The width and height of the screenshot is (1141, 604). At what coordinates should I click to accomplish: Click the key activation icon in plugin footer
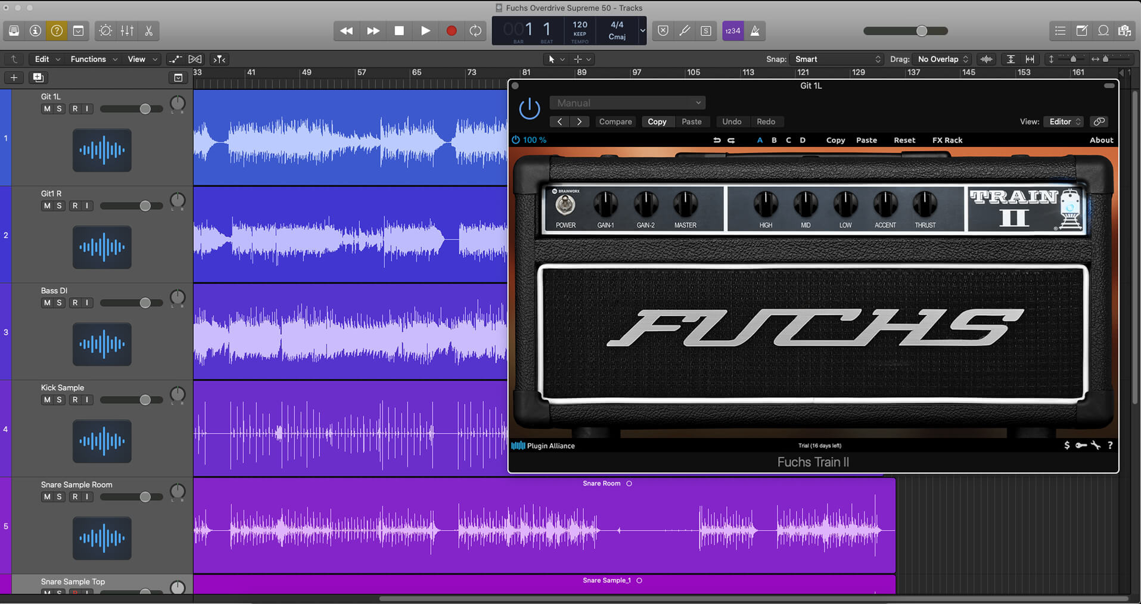coord(1081,446)
